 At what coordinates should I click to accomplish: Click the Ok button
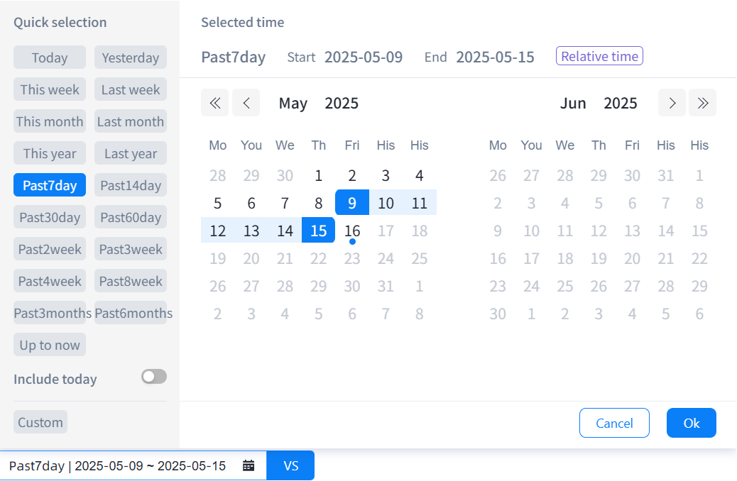click(691, 423)
